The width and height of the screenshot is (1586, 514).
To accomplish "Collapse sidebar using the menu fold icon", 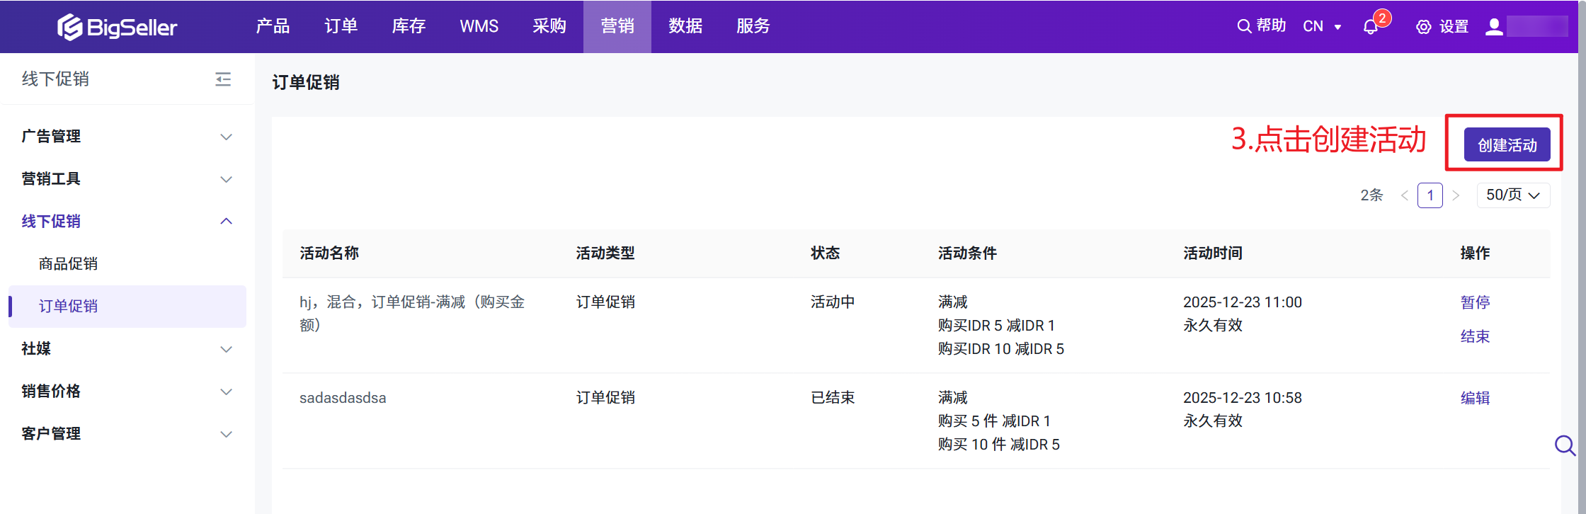I will click(x=223, y=79).
